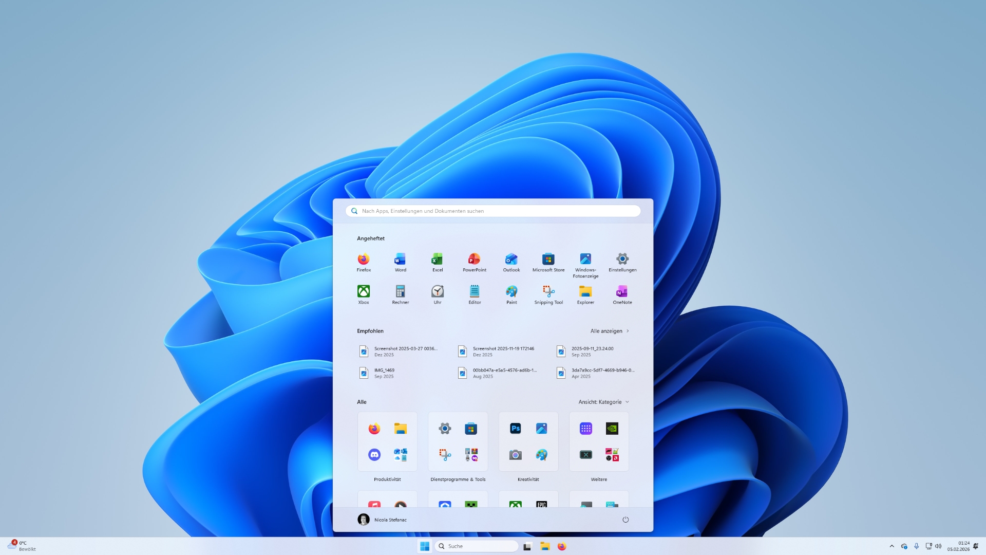Open Excel pinned app
Image resolution: width=986 pixels, height=555 pixels.
tap(437, 262)
